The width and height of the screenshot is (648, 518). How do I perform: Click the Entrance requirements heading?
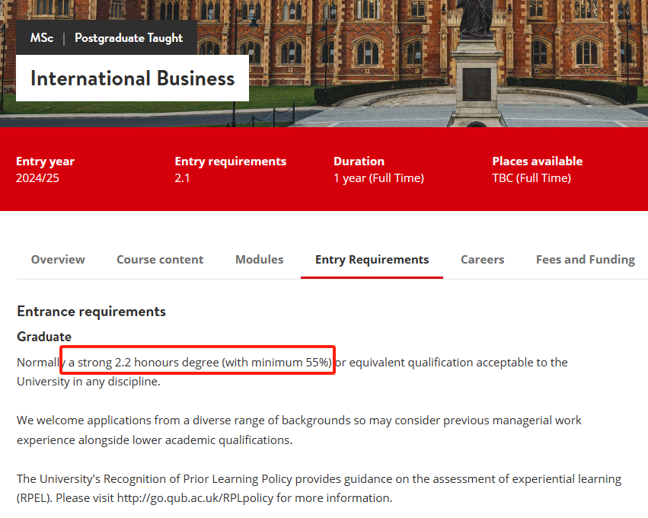point(91,311)
